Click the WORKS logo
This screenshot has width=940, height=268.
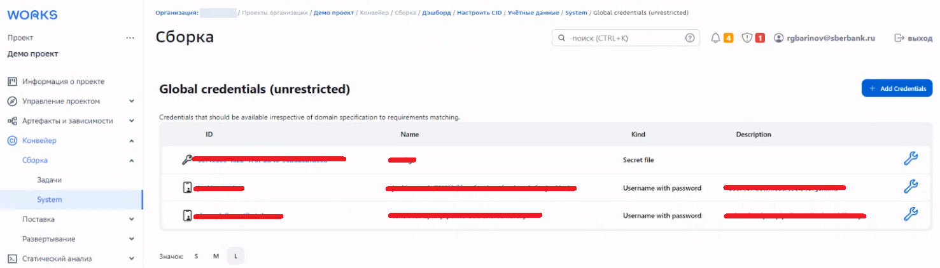tap(32, 15)
